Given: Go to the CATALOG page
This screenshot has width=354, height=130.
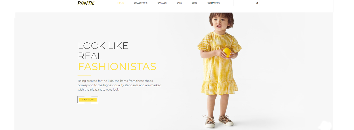Looking at the screenshot, I should (162, 3).
